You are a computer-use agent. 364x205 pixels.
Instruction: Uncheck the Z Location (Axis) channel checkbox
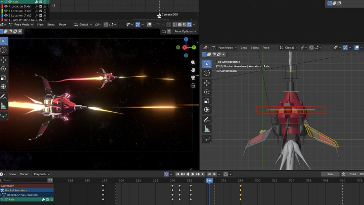[40, 15]
